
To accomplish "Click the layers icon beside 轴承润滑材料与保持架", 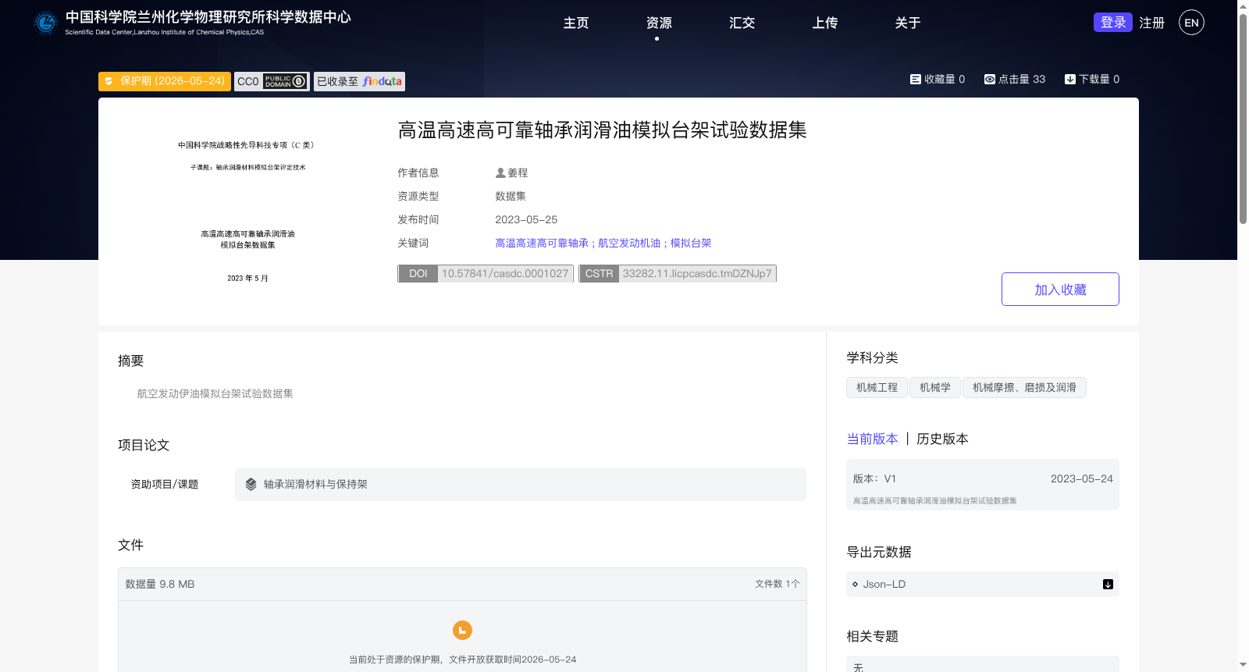I will [x=251, y=484].
